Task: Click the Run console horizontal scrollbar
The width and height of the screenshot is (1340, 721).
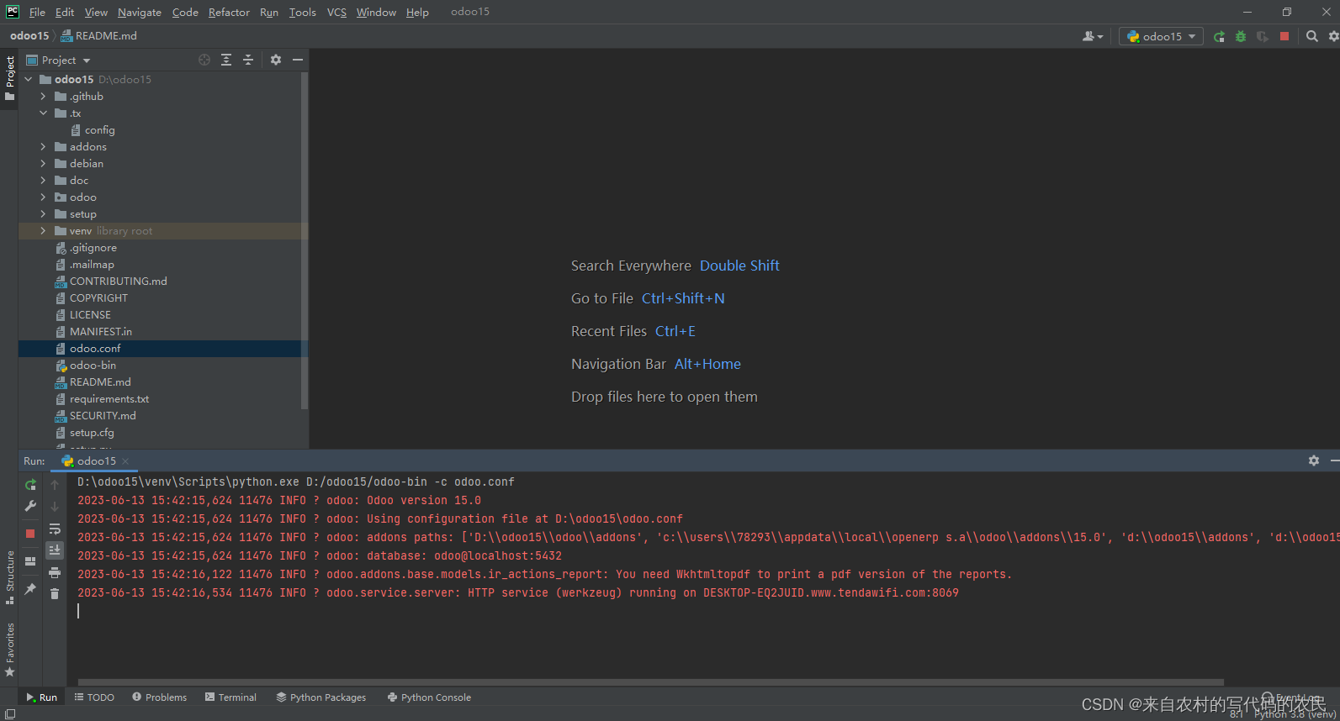Action: click(651, 682)
